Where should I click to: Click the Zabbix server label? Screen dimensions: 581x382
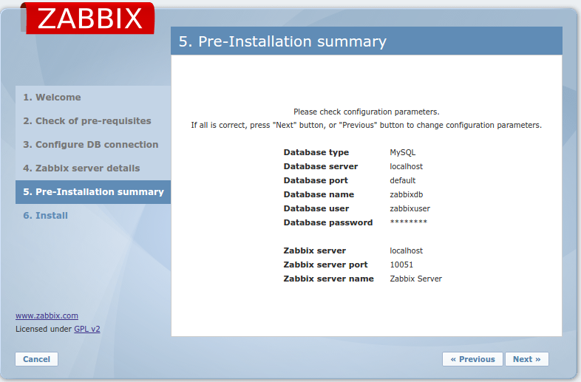click(314, 250)
